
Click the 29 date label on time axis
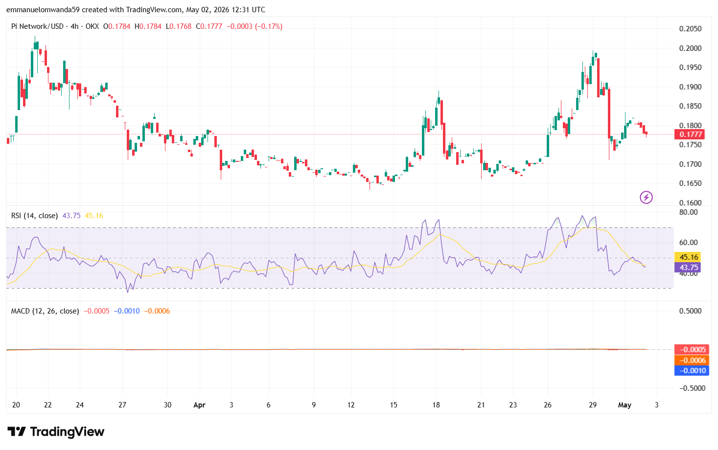click(593, 405)
